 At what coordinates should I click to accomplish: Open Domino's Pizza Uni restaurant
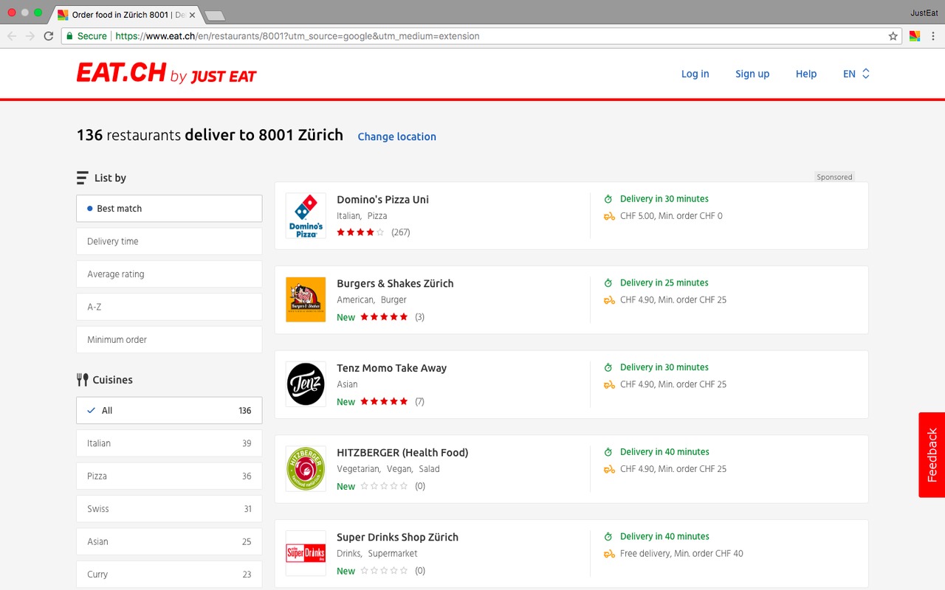pos(382,200)
